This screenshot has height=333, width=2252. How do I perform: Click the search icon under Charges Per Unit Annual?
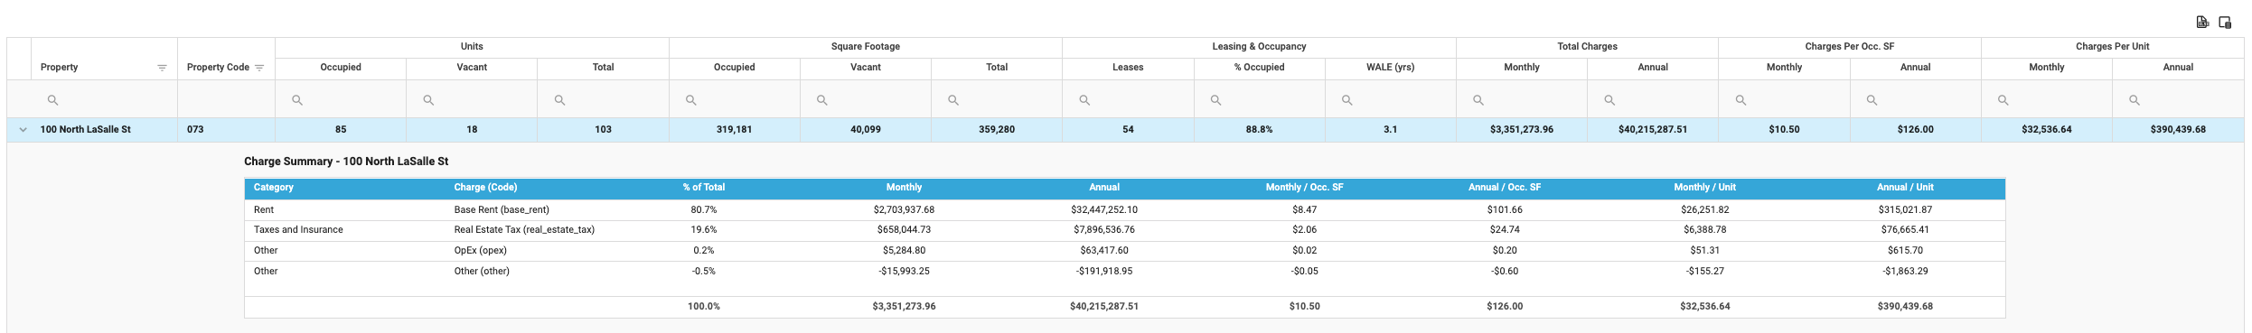pos(2134,100)
